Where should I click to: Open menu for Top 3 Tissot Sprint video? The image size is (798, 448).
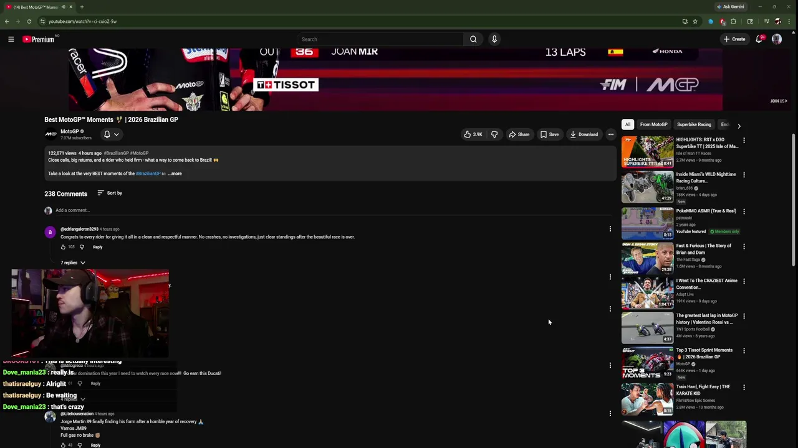[x=744, y=351]
